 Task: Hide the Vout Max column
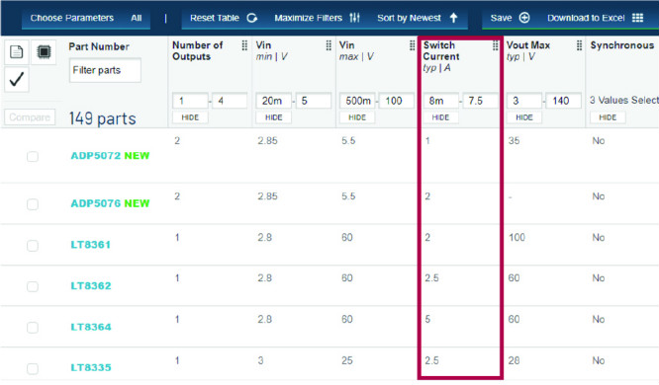coord(524,117)
